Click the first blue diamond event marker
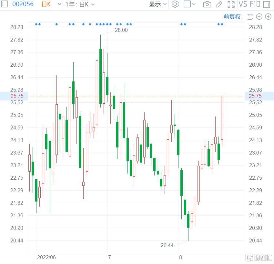274x264 pixels. (x=36, y=24)
